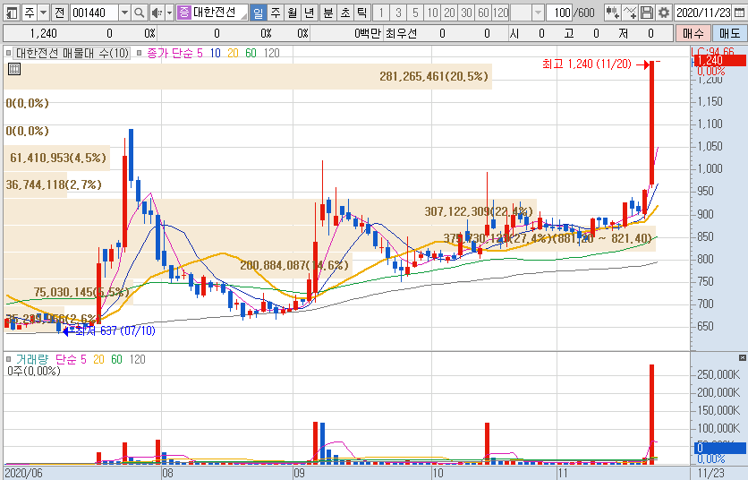Expand the 주 market type dropdown

tap(44, 13)
